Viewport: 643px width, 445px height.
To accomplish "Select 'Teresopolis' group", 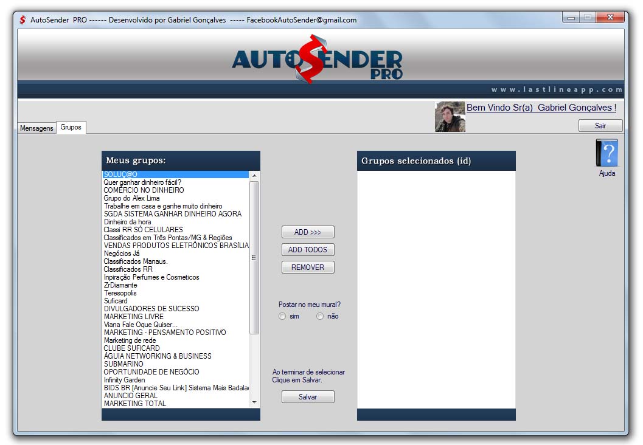I will [x=176, y=293].
